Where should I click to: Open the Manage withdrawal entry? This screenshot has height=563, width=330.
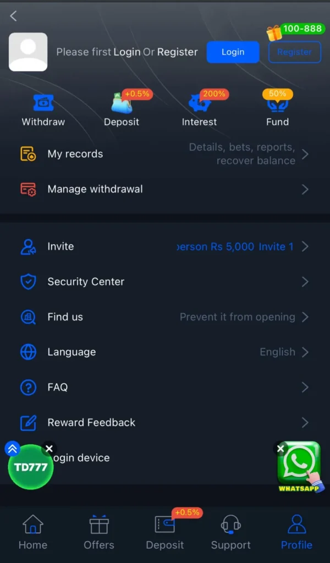tap(95, 189)
